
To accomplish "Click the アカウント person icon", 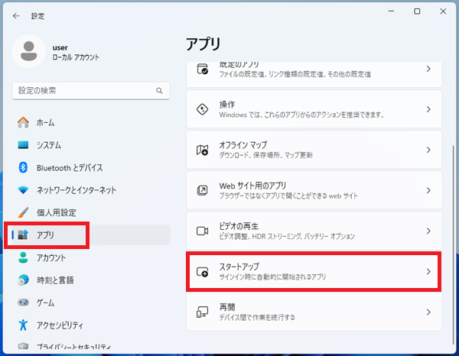I will [23, 257].
